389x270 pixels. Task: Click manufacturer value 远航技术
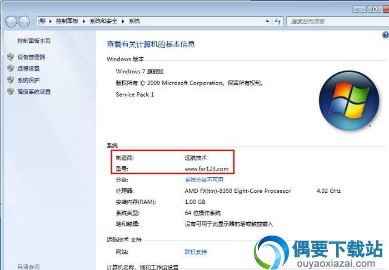click(196, 158)
